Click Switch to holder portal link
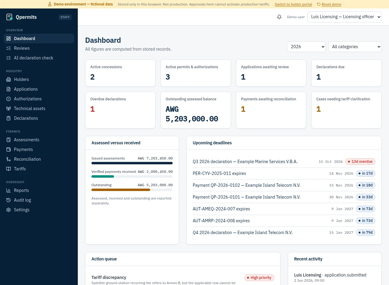This screenshot has width=389, height=285. pos(293,4)
